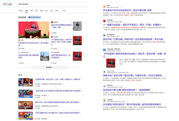Open the hkcna.hk result options menu

(x=125, y=87)
